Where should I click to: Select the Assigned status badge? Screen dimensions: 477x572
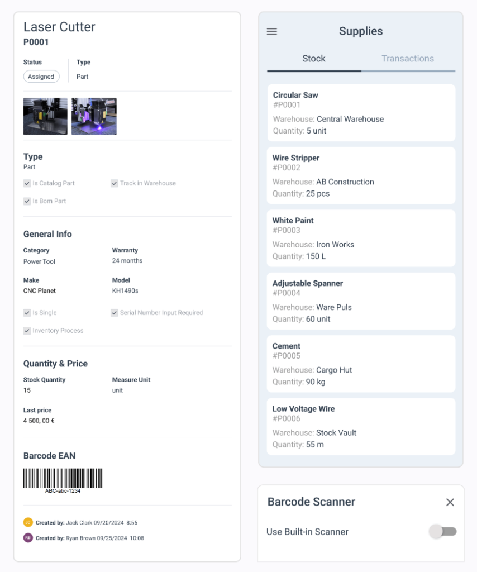(x=41, y=77)
